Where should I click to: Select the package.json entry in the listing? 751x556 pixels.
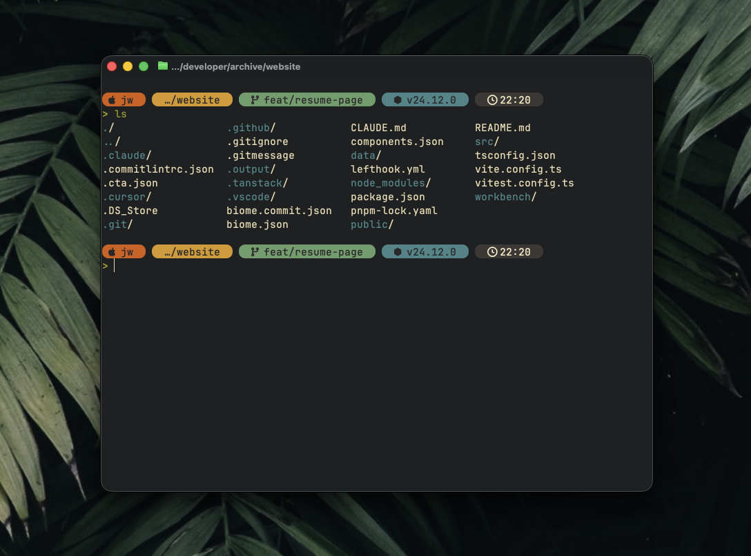click(387, 197)
